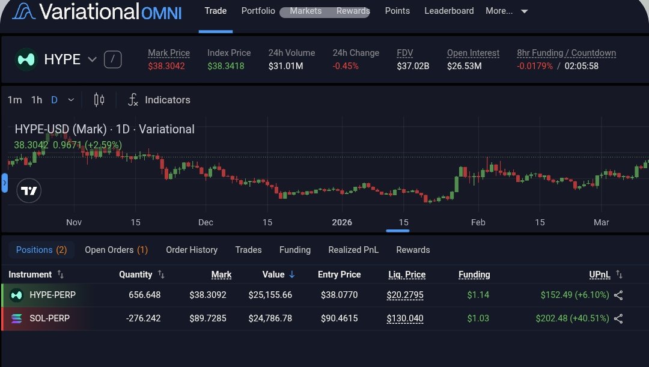The height and width of the screenshot is (367, 649).
Task: Share the SOL-PERP position PnL
Action: pos(618,318)
